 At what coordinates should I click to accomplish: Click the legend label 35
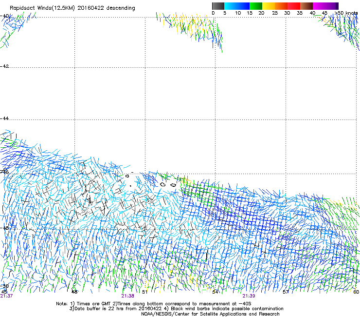(300, 13)
